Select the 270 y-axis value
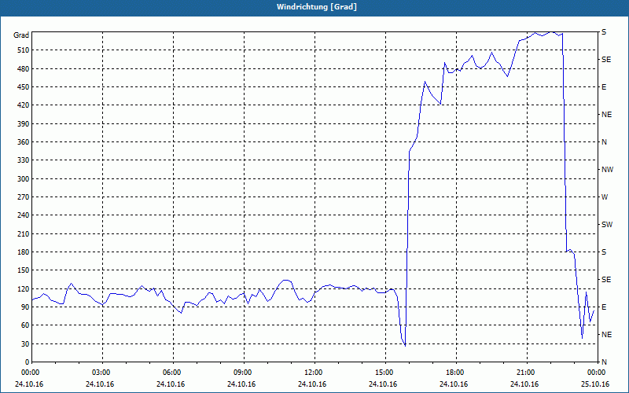Screen dimensions: 629x393 click(x=24, y=197)
